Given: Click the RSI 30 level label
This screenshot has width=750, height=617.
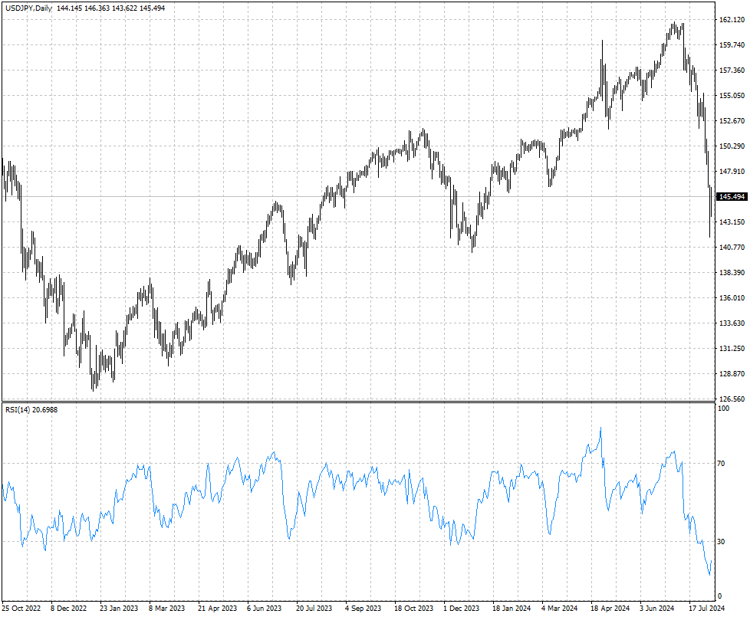Looking at the screenshot, I should 721,542.
